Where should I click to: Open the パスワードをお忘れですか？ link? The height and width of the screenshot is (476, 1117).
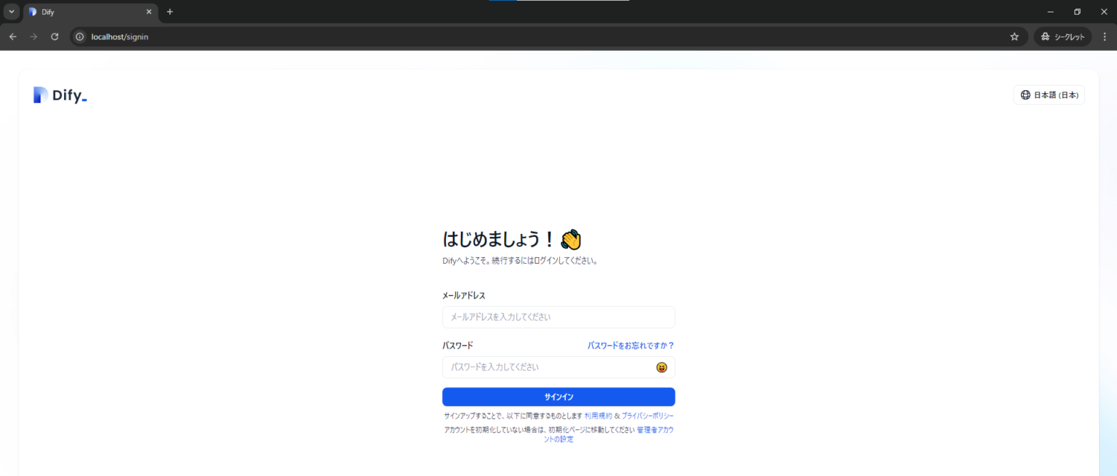(630, 345)
